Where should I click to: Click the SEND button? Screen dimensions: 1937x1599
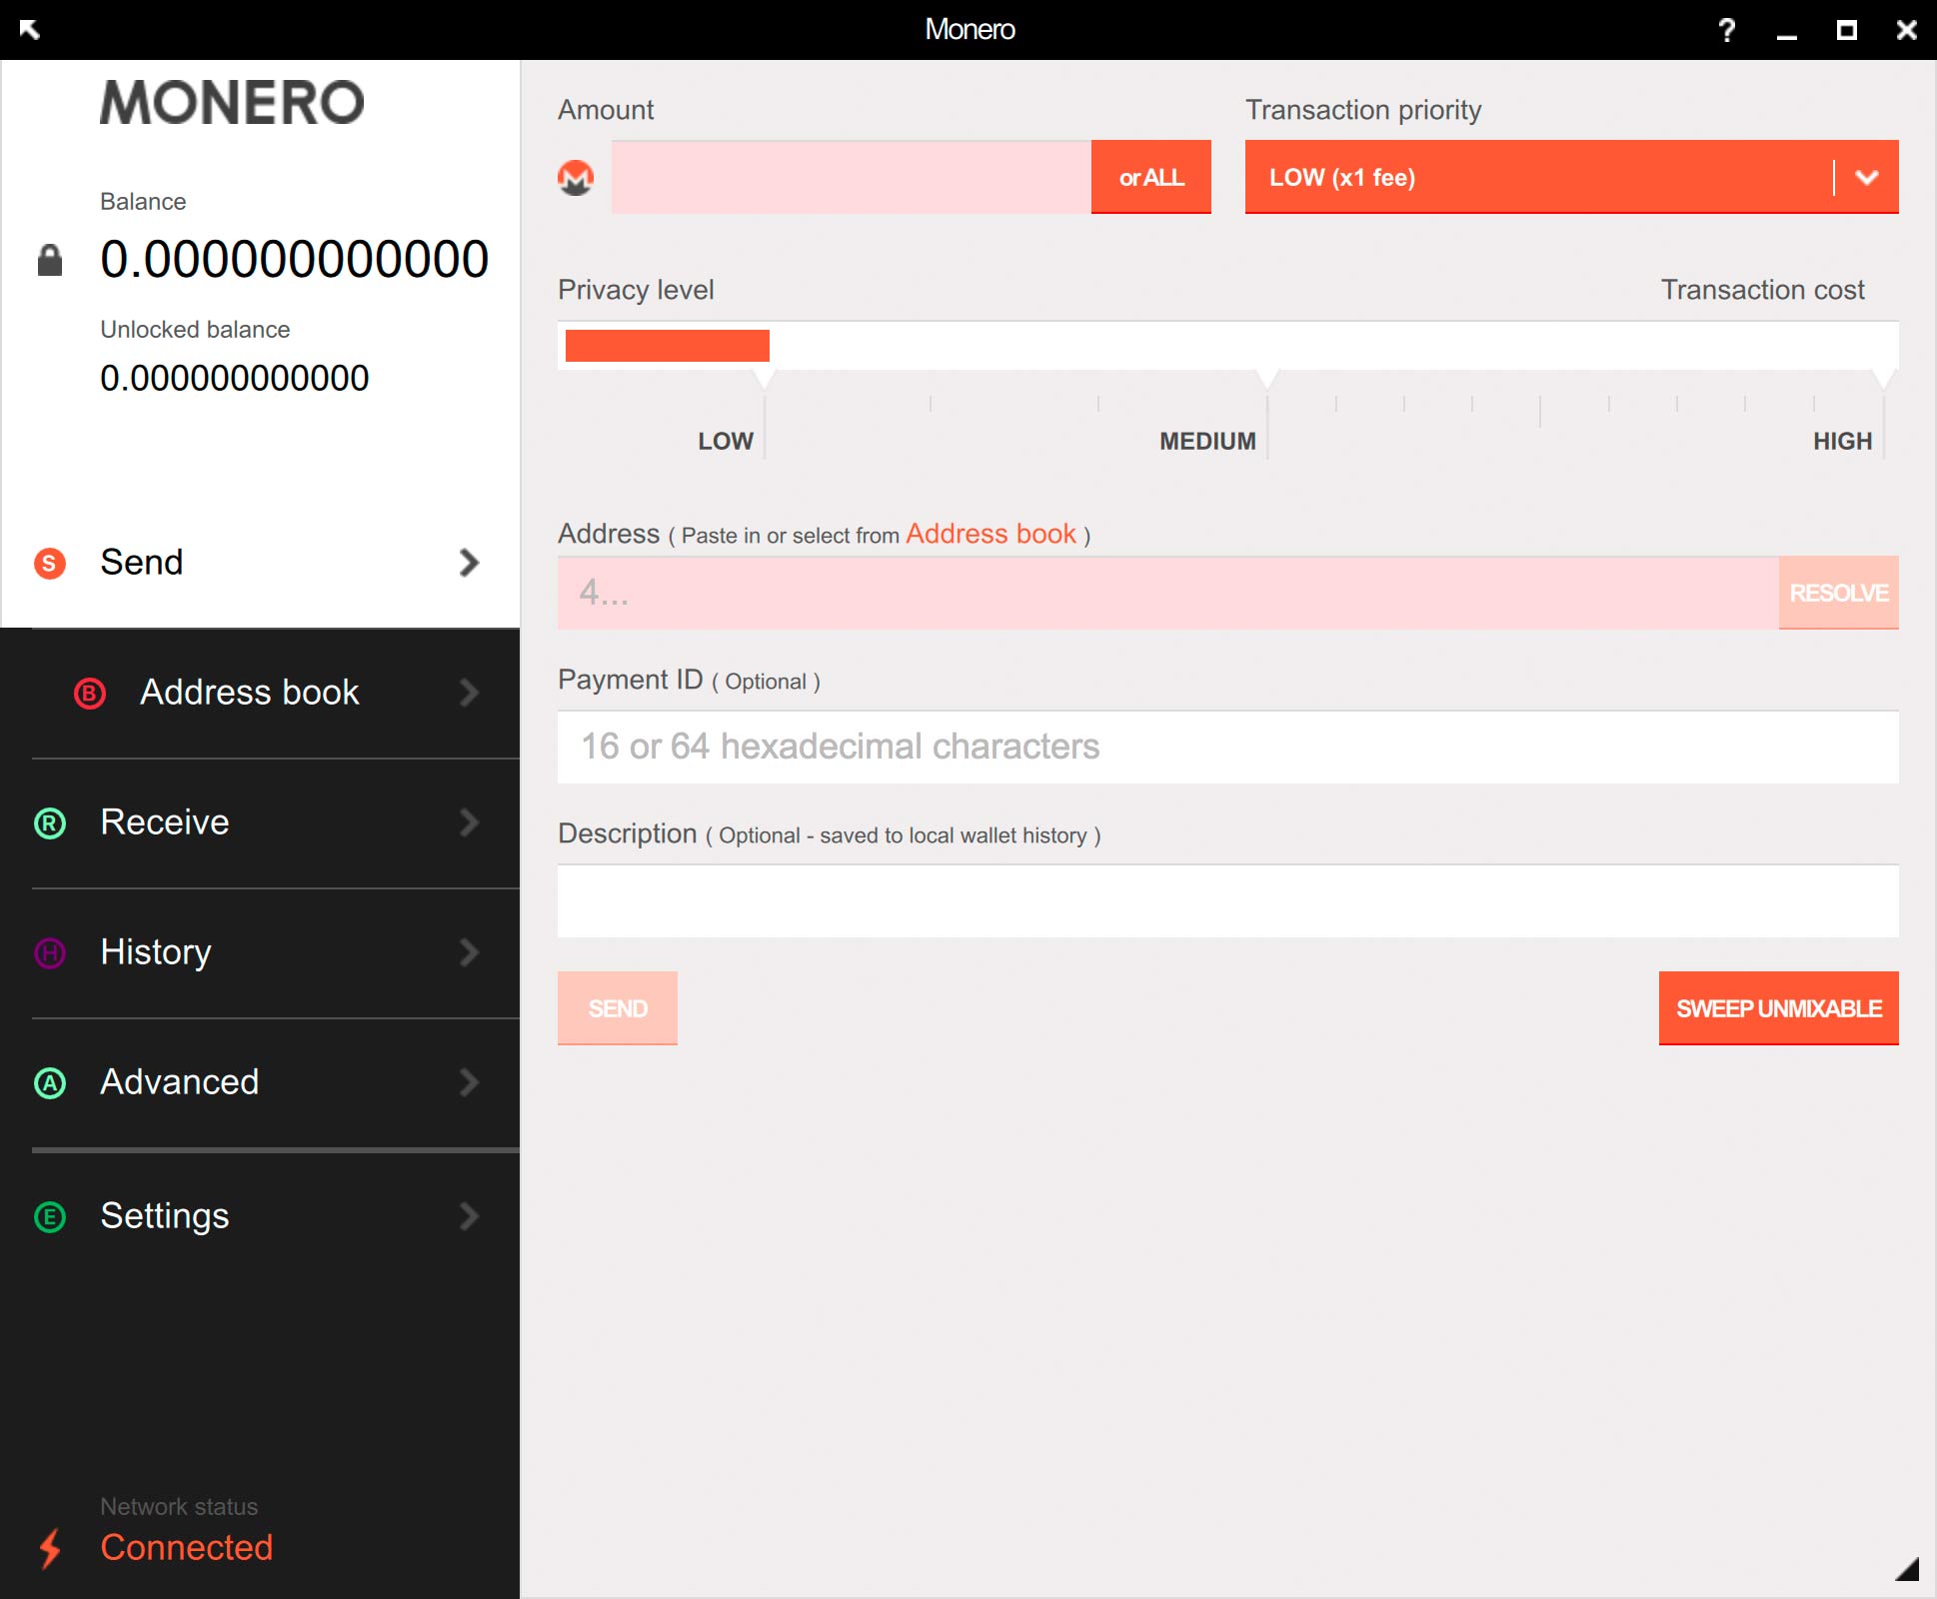pyautogui.click(x=616, y=1008)
